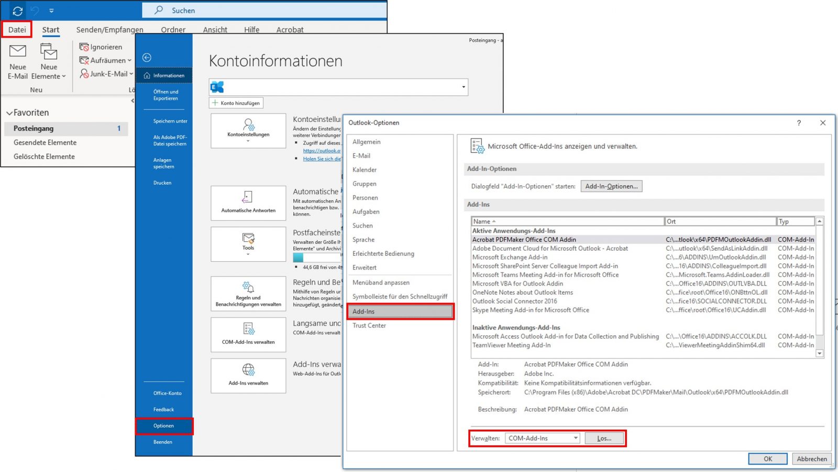Screen dimensions: 838x472
Task: Select Allgemein in Outlook-Optionen
Action: (x=367, y=142)
